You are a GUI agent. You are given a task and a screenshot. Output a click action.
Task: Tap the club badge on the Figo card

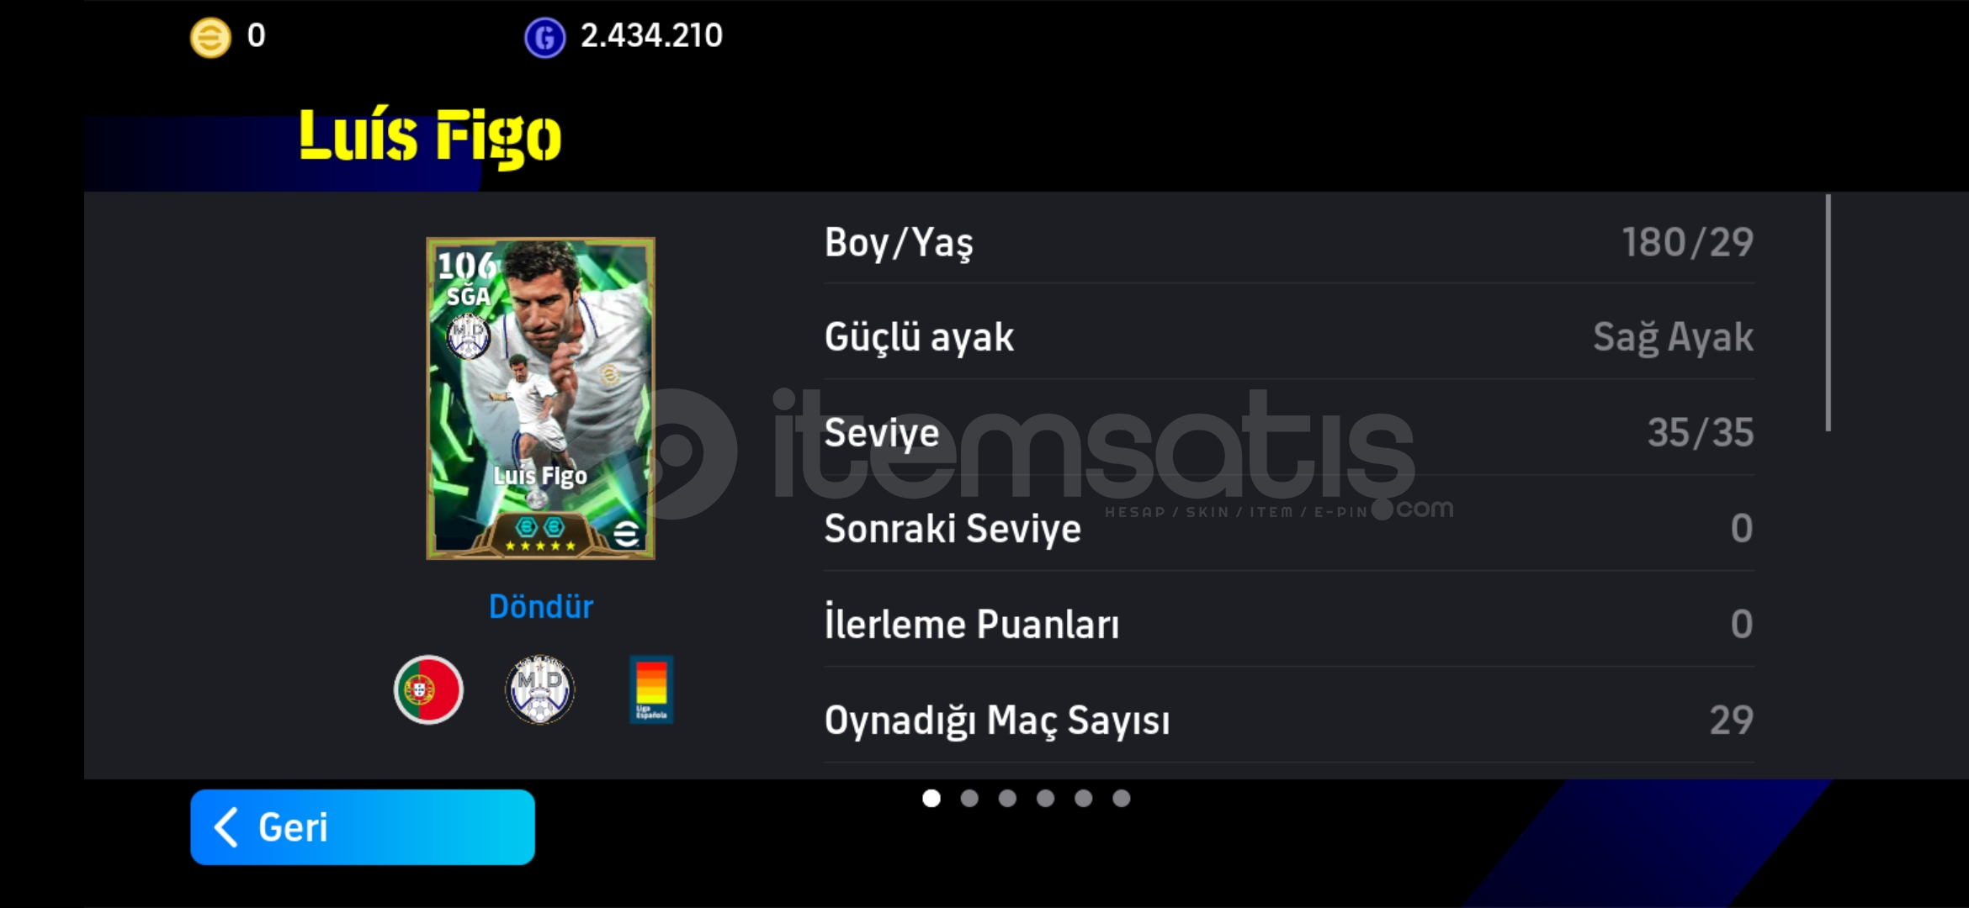(x=468, y=336)
